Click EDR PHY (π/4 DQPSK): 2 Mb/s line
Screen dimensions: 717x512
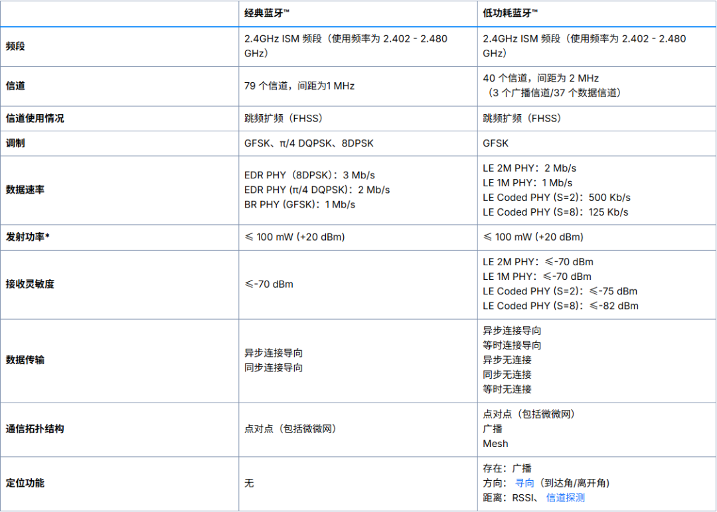pos(317,190)
